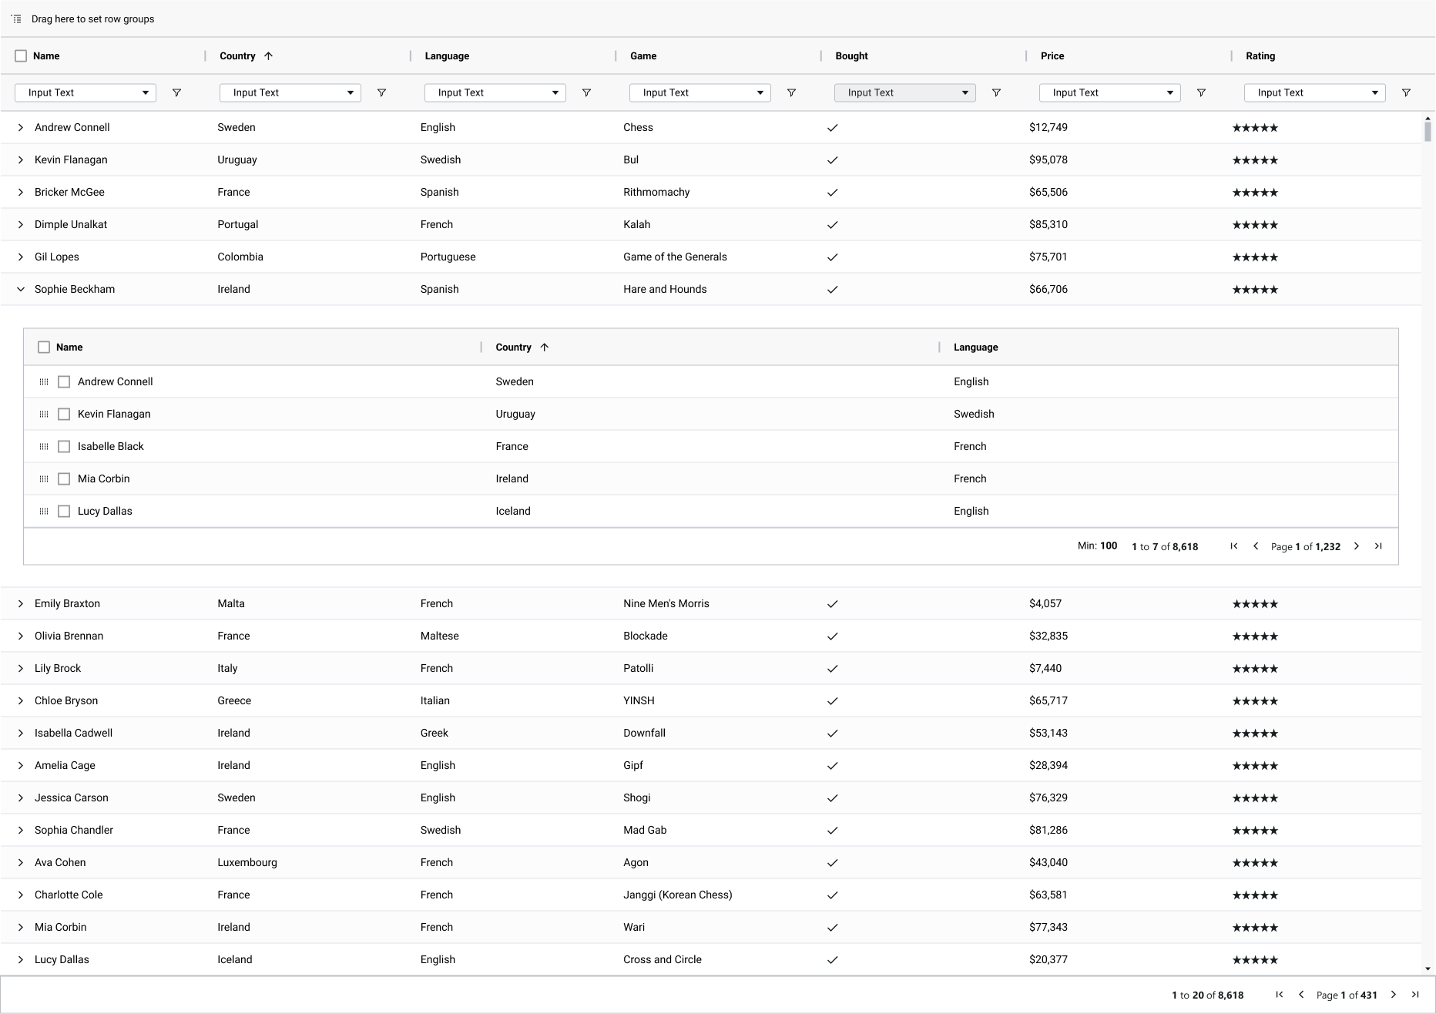Viewport: 1436px width, 1014px height.
Task: Sort by the Country column header
Action: pyautogui.click(x=237, y=55)
